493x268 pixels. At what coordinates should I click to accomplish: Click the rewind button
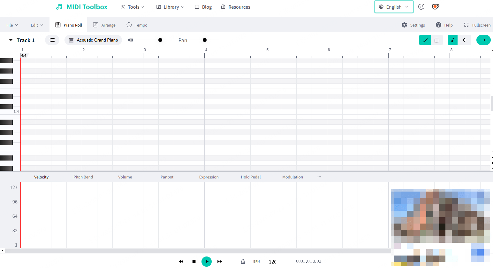(x=181, y=262)
